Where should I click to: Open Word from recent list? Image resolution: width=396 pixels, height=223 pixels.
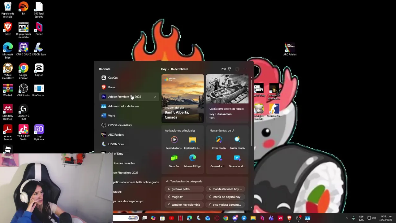pyautogui.click(x=129, y=116)
